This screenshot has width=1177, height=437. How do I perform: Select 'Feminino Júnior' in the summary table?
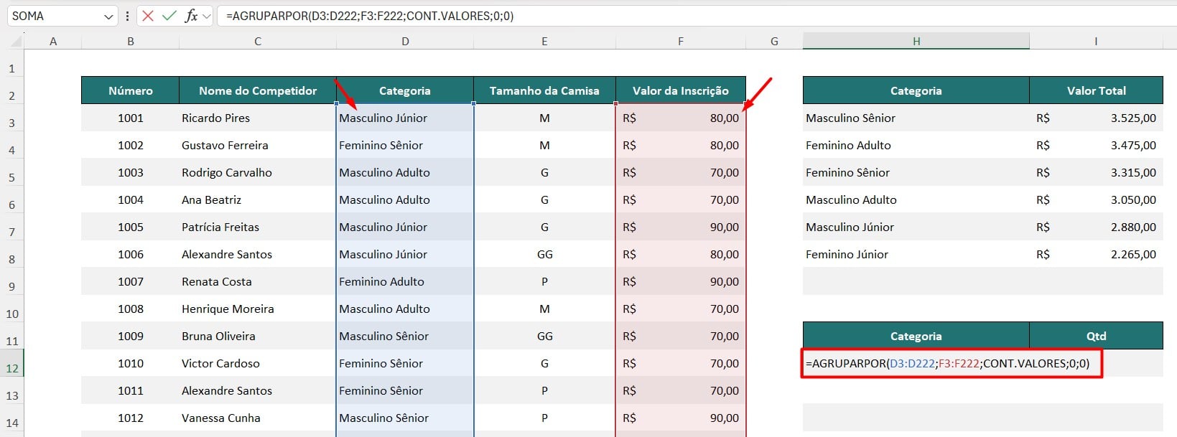[916, 254]
